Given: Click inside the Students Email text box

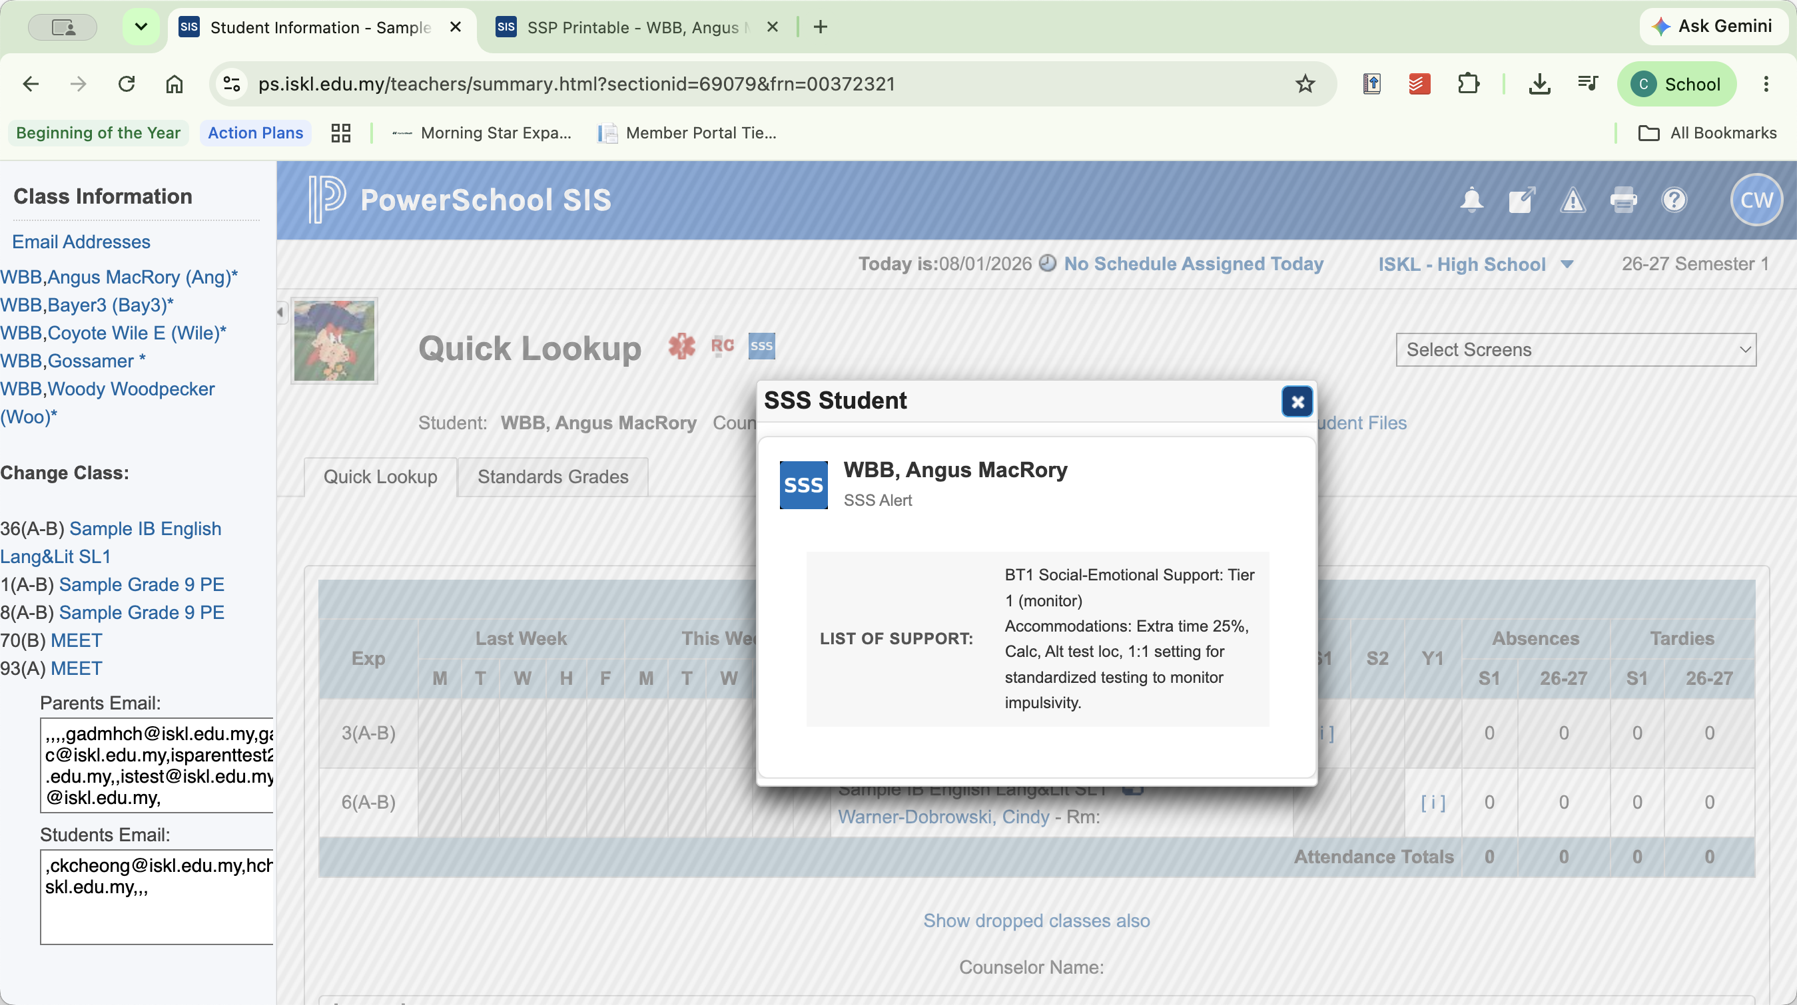Looking at the screenshot, I should (x=157, y=897).
